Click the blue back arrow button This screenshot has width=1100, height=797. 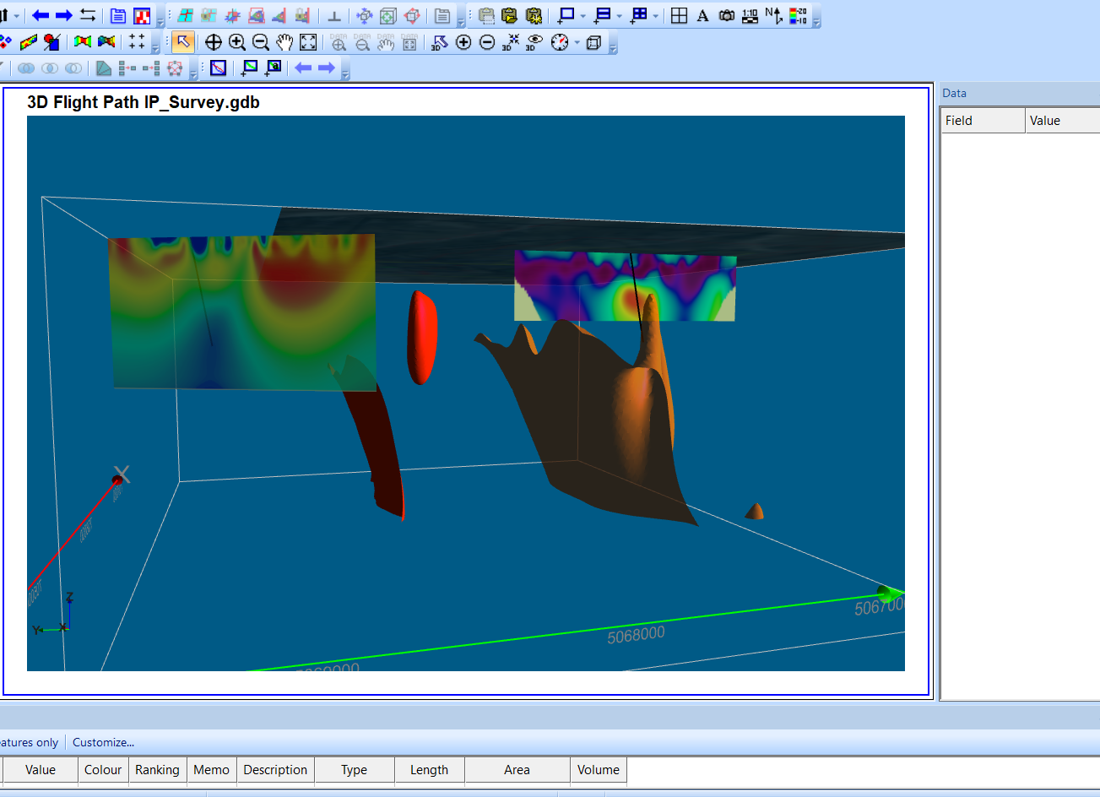[41, 15]
